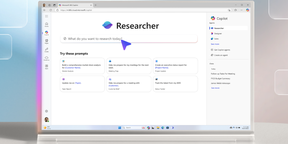Select Copilot in the left sidebar
The image size is (288, 144).
click(x=46, y=33)
